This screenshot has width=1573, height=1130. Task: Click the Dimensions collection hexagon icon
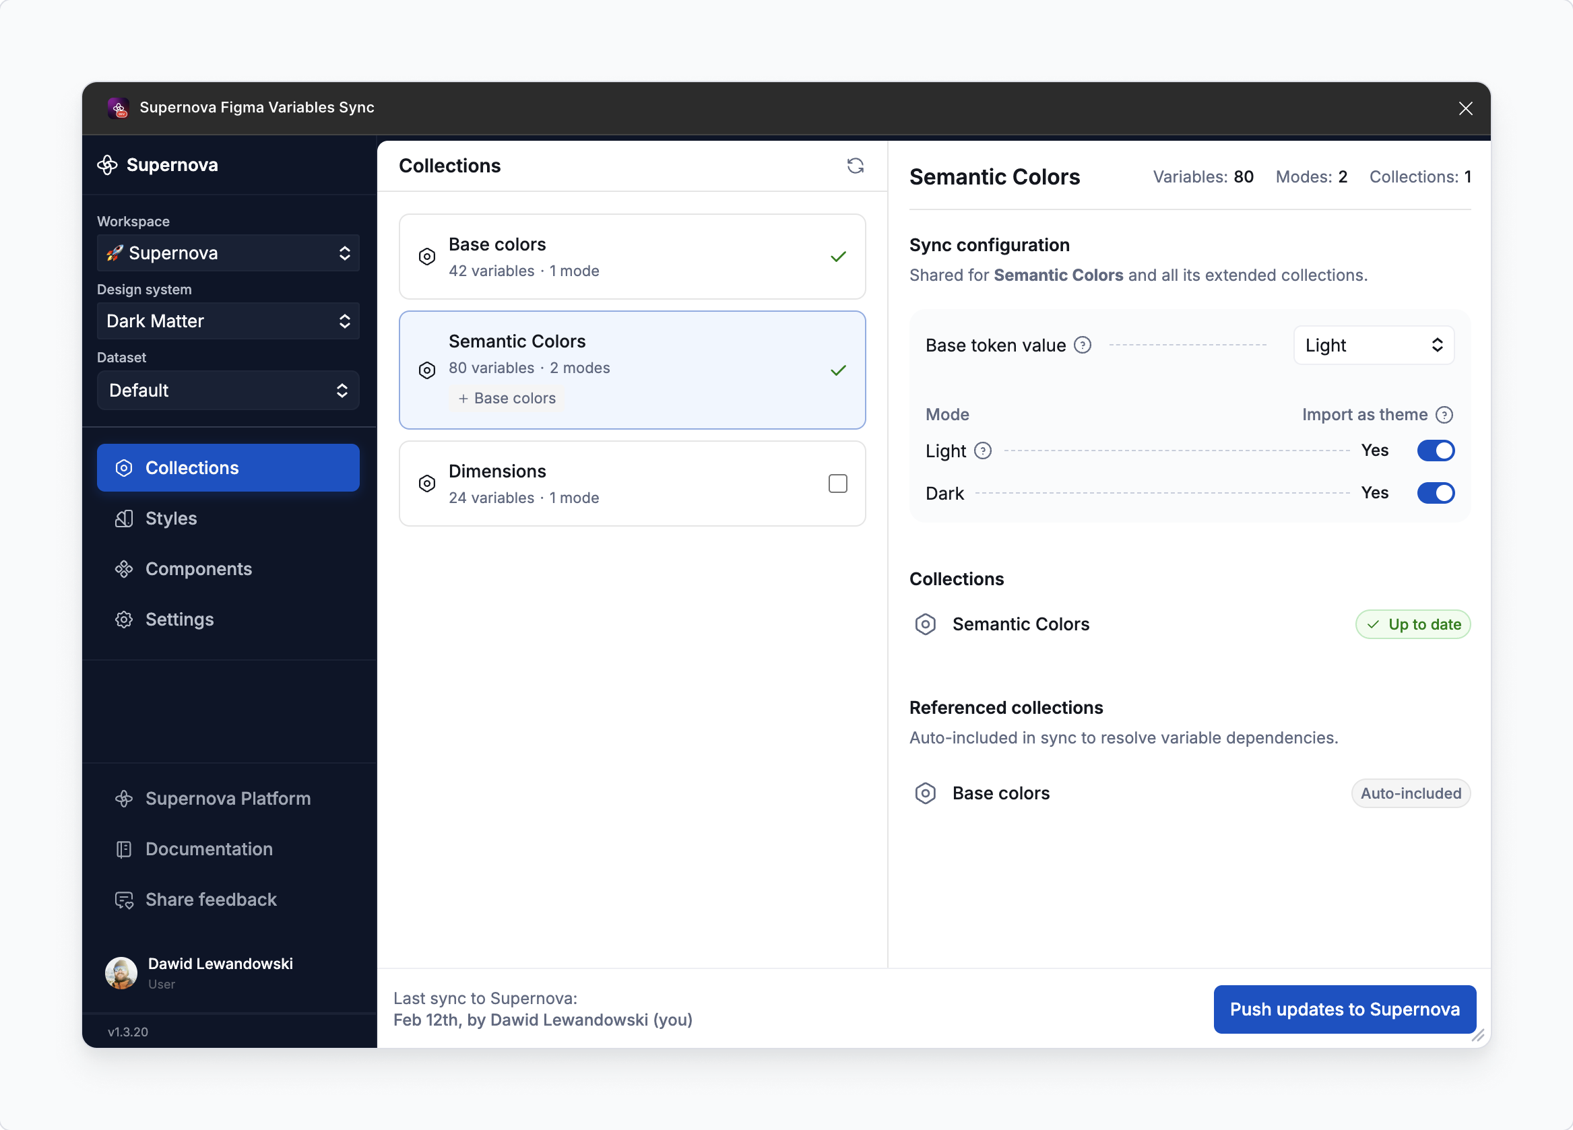tap(427, 484)
